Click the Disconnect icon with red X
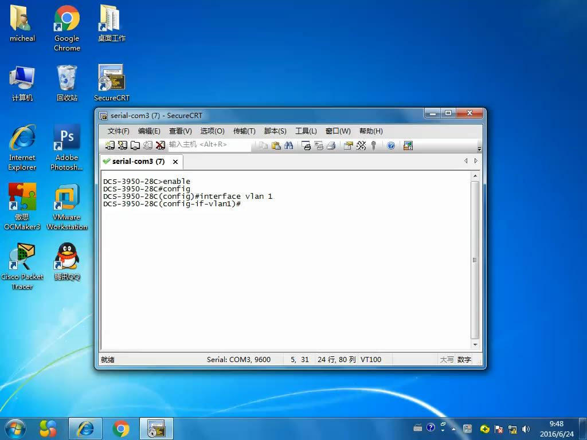The width and height of the screenshot is (587, 440). point(161,146)
